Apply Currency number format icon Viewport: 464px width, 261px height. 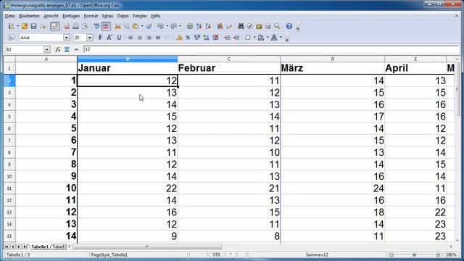tap(179, 38)
